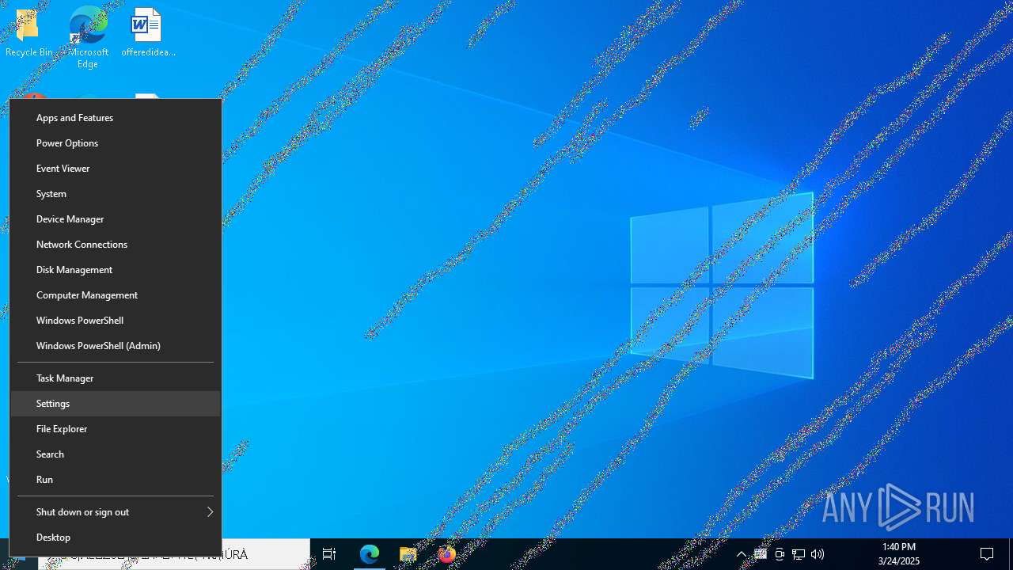Image resolution: width=1013 pixels, height=570 pixels.
Task: Launch Windows PowerShell (Admin) entry
Action: point(116,346)
